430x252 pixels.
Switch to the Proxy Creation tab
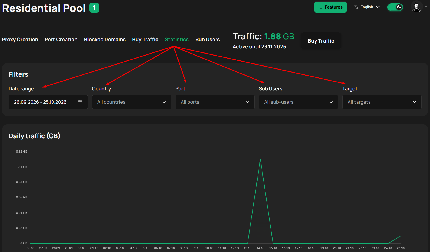pyautogui.click(x=20, y=40)
